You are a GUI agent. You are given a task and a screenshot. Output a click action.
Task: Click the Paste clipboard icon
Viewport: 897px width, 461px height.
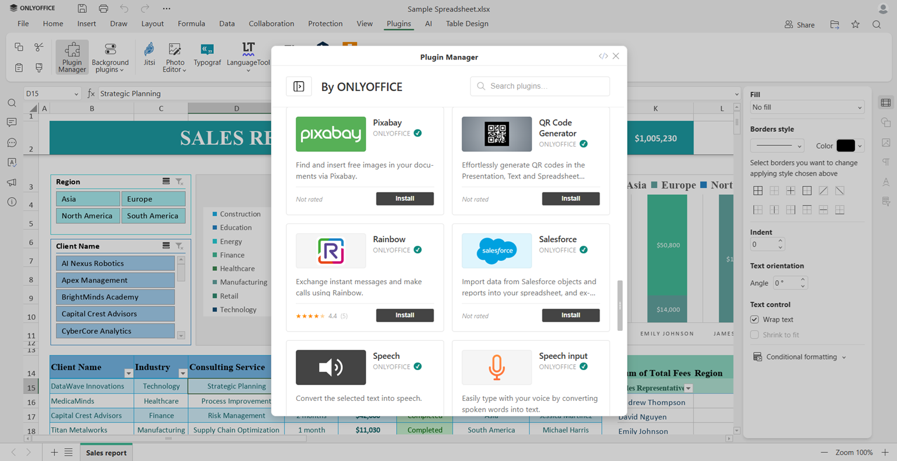point(19,68)
